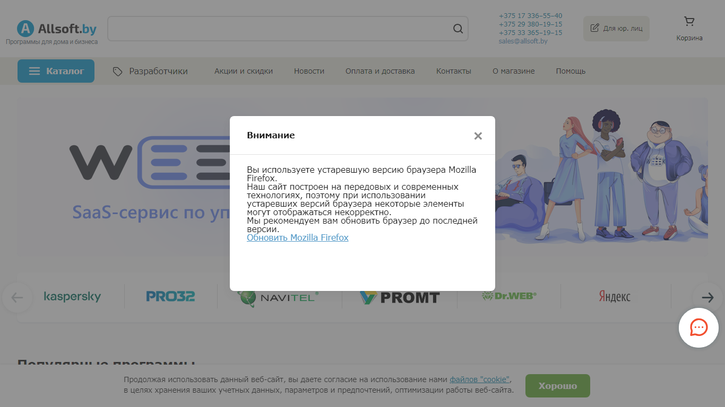Open Акции и скидки menu item

244,71
